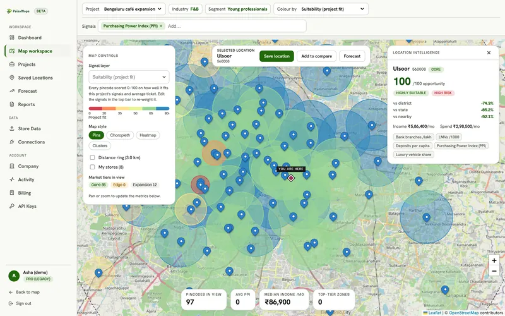The height and width of the screenshot is (316, 505).
Task: Expand the Project dropdown
Action: coord(124,9)
